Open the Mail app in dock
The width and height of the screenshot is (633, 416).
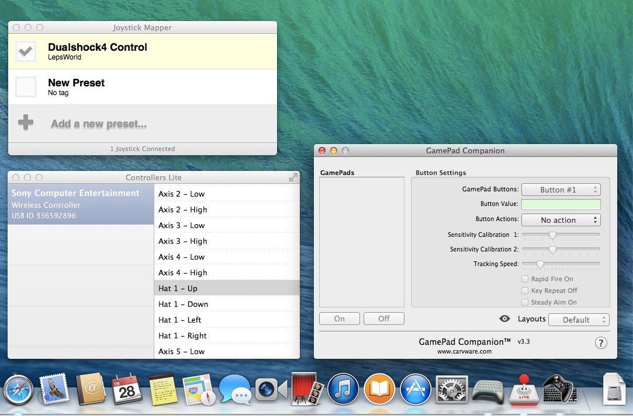click(x=54, y=389)
